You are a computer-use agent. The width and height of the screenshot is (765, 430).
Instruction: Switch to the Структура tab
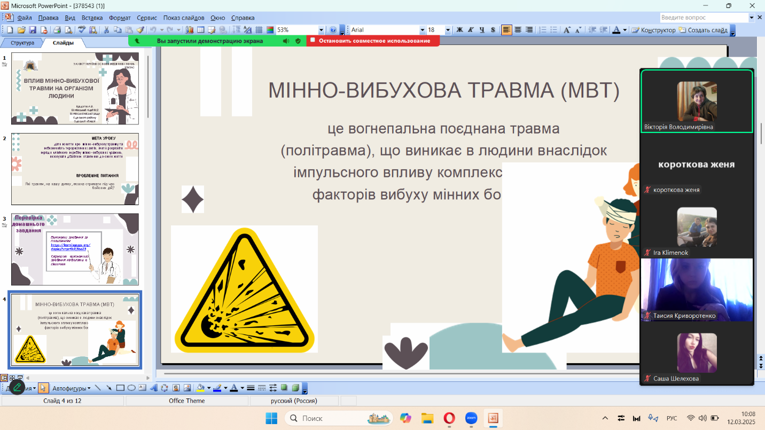(x=22, y=43)
